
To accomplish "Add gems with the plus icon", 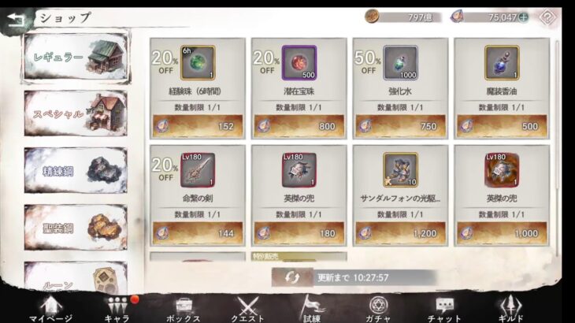I will [523, 17].
